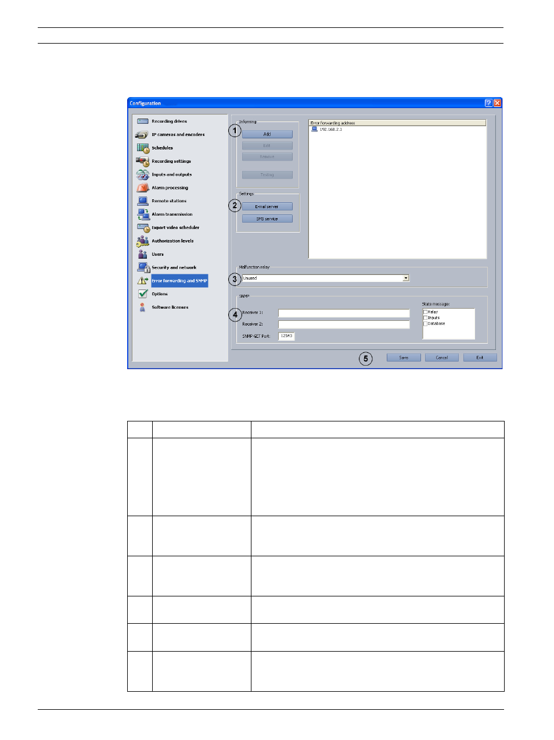Open the Security and network section
Image resolution: width=554 pixels, height=740 pixels.
pos(174,267)
